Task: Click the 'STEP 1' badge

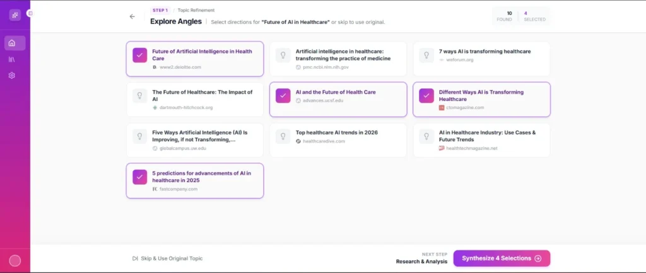Action: [160, 10]
